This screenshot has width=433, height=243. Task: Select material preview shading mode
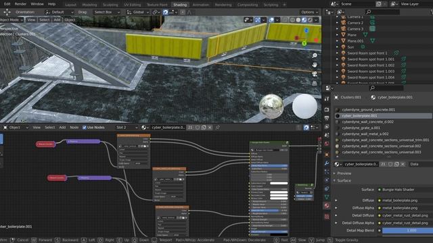[304, 20]
